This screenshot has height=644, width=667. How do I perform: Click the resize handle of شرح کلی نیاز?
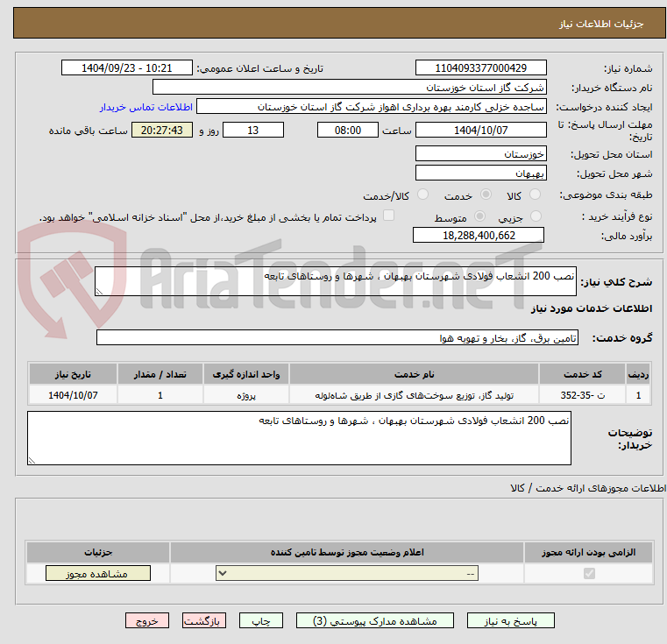[99, 292]
